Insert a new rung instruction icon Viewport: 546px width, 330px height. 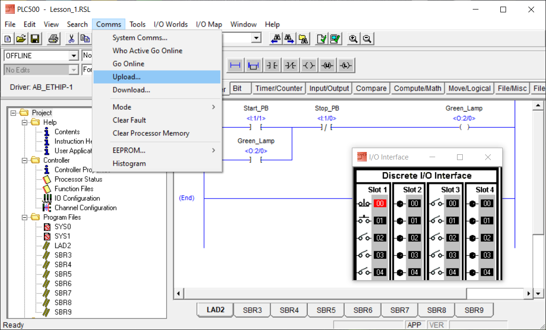point(235,66)
